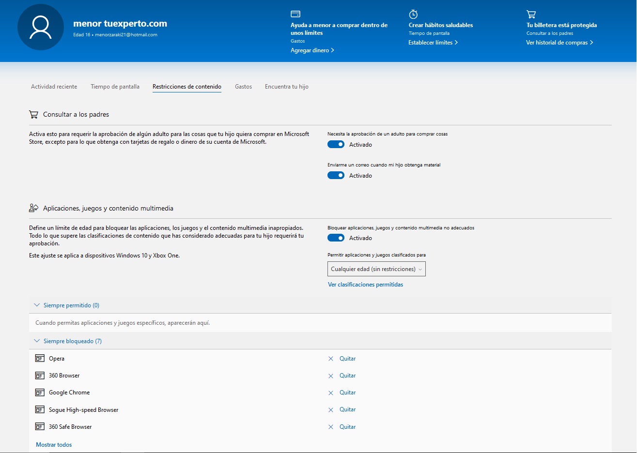Switch to the 'Tiempo de pantalla' tab
This screenshot has width=637, height=453.
(115, 87)
